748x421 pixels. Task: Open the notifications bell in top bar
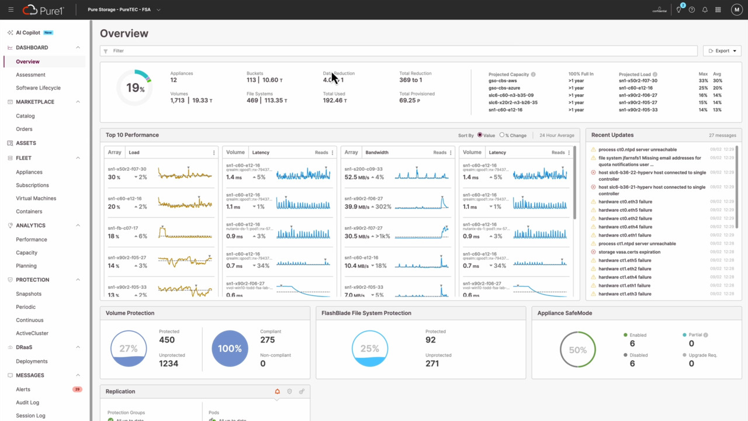point(705,10)
